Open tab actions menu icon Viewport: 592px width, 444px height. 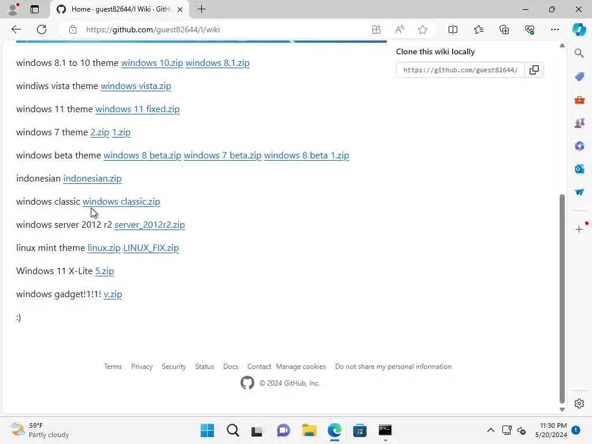point(35,9)
